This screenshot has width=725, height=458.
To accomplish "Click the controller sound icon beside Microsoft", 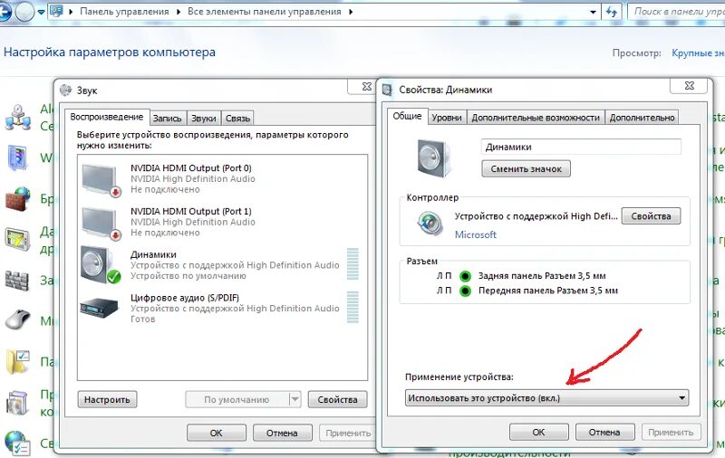I will pos(430,224).
